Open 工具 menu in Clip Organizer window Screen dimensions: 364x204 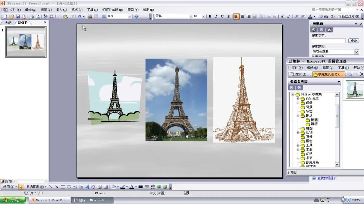pyautogui.click(x=343, y=68)
